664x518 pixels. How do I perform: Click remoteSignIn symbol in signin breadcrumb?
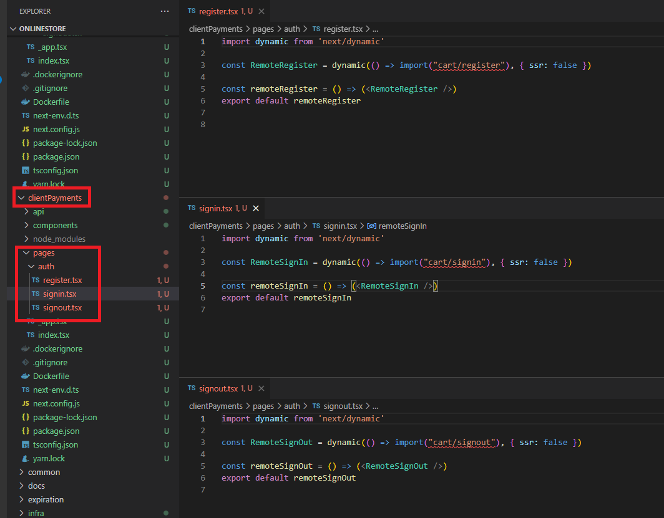[402, 226]
